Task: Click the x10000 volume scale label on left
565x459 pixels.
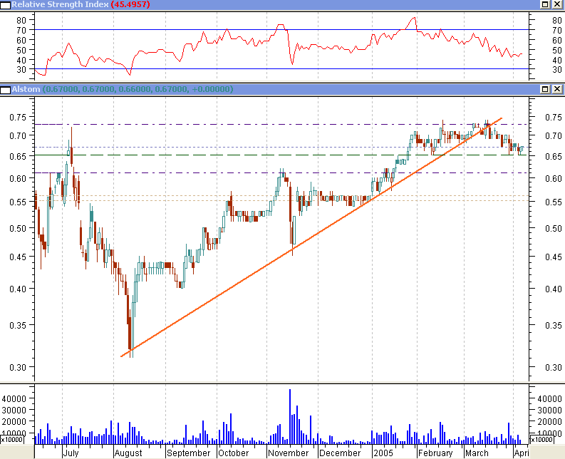Action: (12, 440)
